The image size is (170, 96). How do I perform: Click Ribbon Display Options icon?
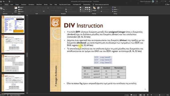(x=157, y=1)
